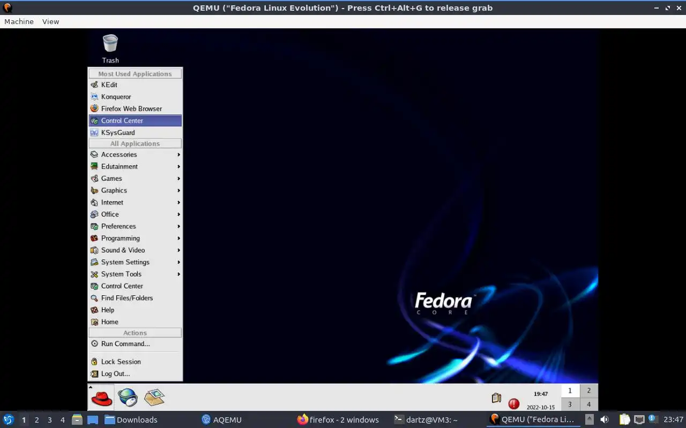Open the Trash icon on the desktop
The height and width of the screenshot is (428, 686).
(110, 49)
